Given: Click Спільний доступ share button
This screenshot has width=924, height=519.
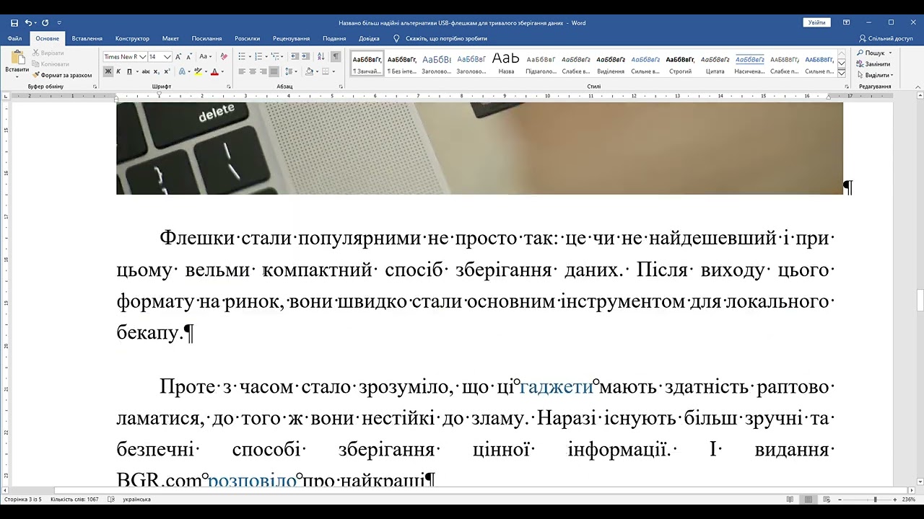Looking at the screenshot, I should [886, 38].
